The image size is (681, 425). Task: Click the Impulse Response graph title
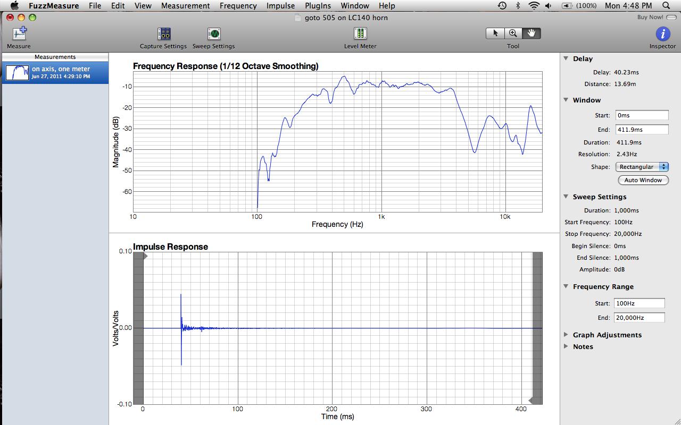tap(170, 246)
